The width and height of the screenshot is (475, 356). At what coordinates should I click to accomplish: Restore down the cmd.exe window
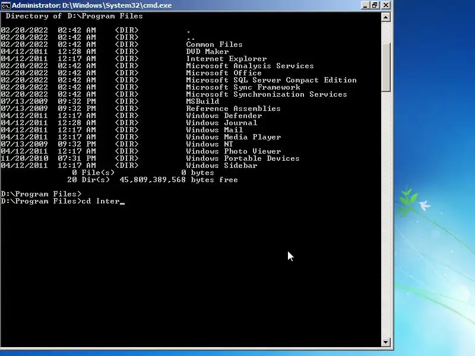(375, 5)
